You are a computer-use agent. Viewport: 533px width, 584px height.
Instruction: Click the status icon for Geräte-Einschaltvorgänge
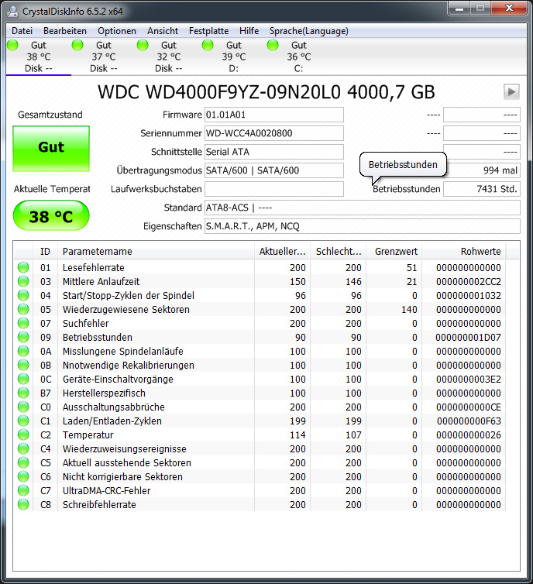pos(23,380)
